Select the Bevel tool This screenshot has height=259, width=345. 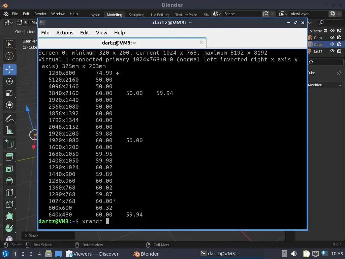click(x=9, y=181)
